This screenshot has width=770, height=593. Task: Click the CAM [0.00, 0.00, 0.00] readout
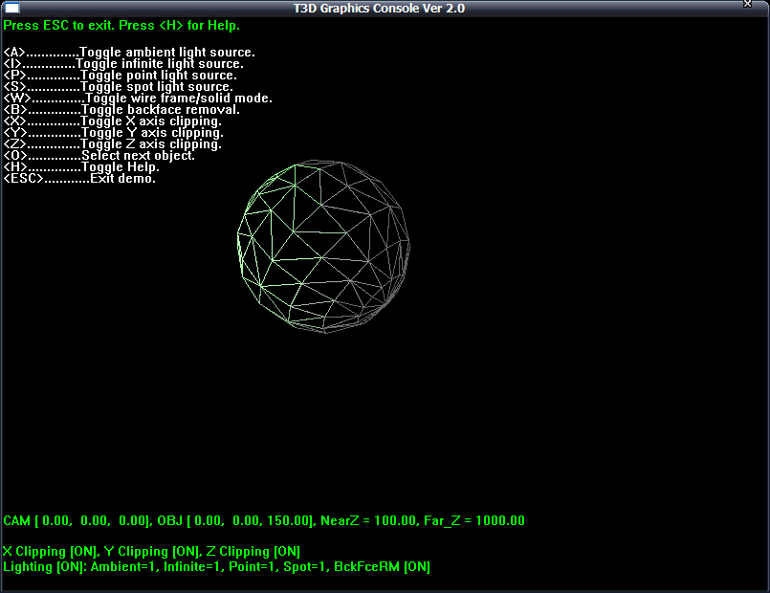click(78, 521)
